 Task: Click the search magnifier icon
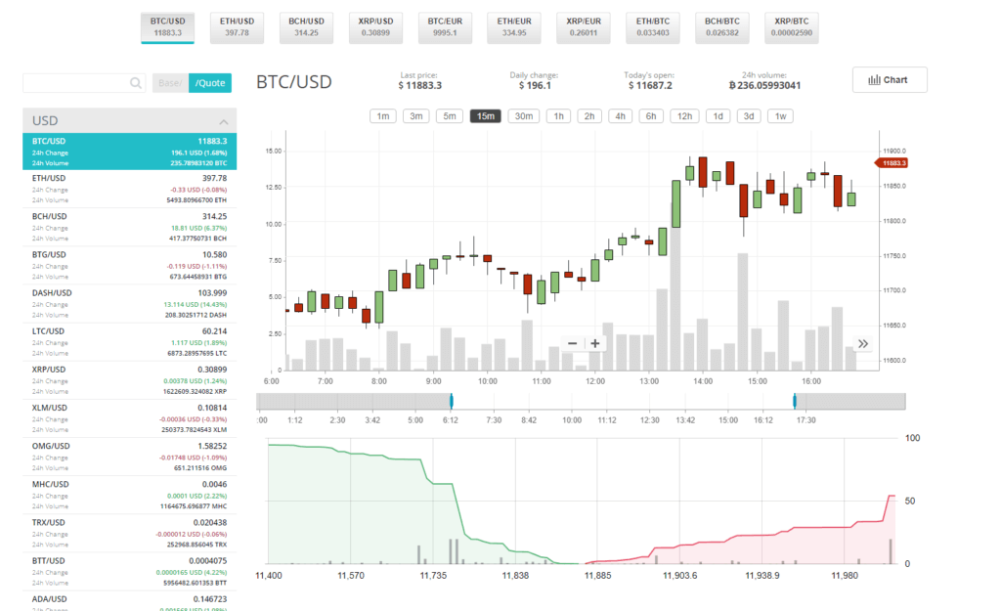tap(135, 83)
